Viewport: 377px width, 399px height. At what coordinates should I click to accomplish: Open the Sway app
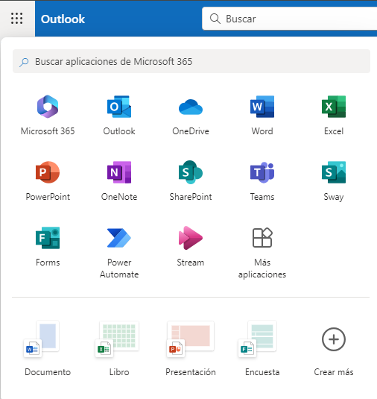point(334,180)
